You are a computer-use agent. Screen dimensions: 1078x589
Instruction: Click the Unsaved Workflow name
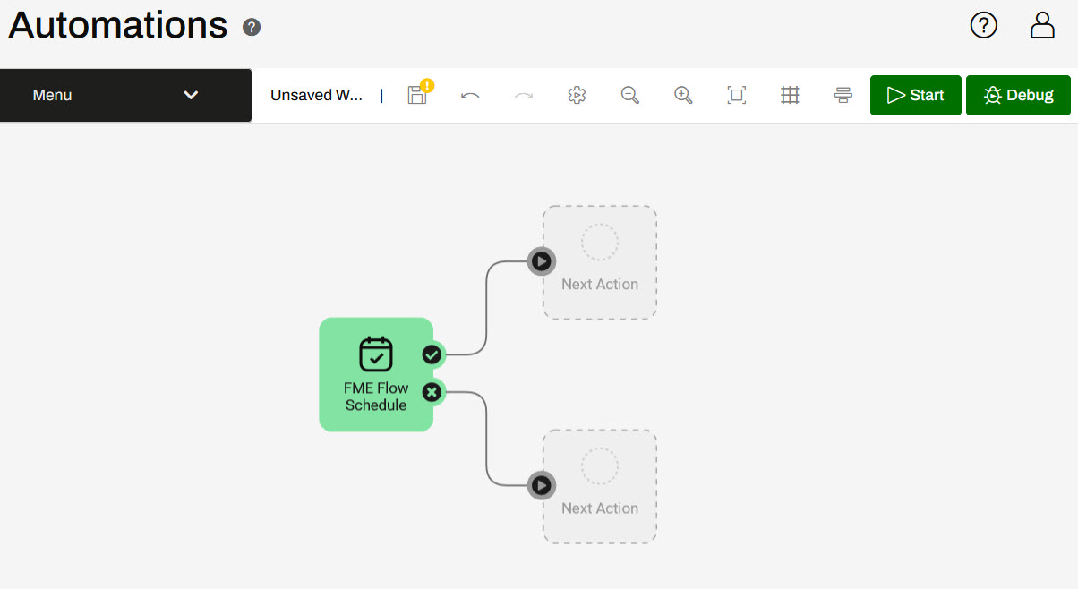tap(316, 95)
